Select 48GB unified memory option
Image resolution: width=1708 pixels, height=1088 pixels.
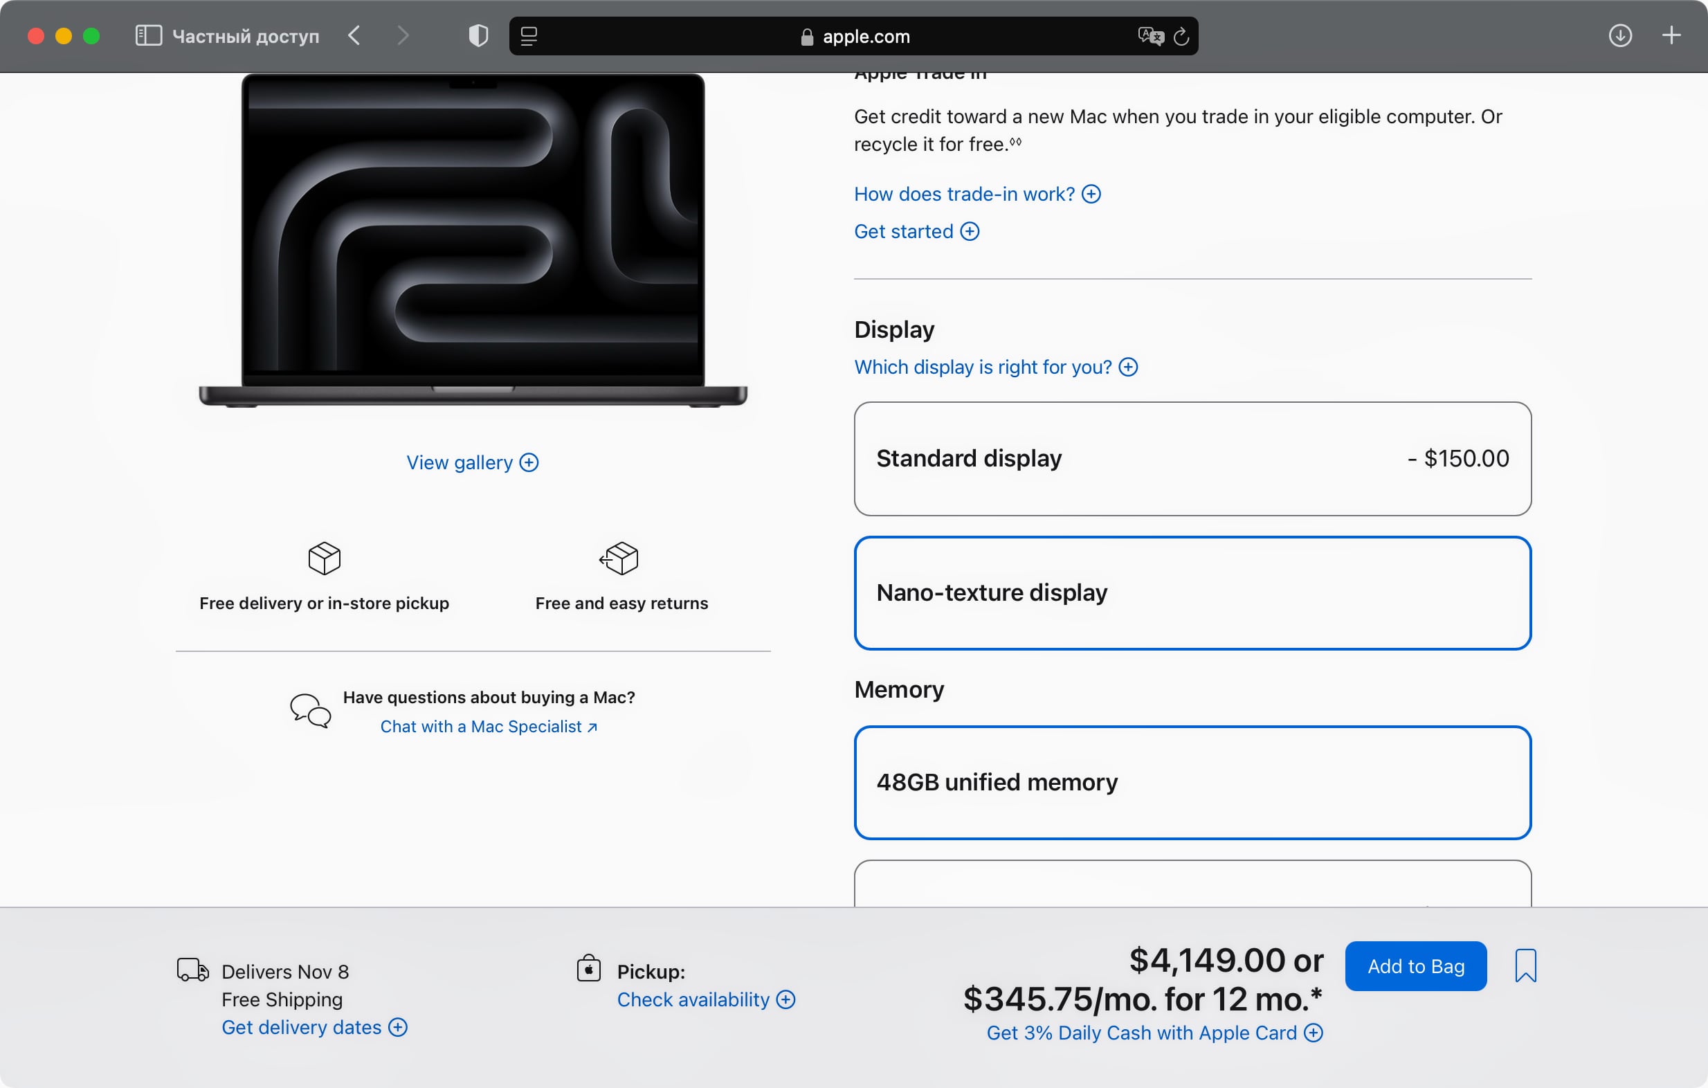[x=1192, y=782]
